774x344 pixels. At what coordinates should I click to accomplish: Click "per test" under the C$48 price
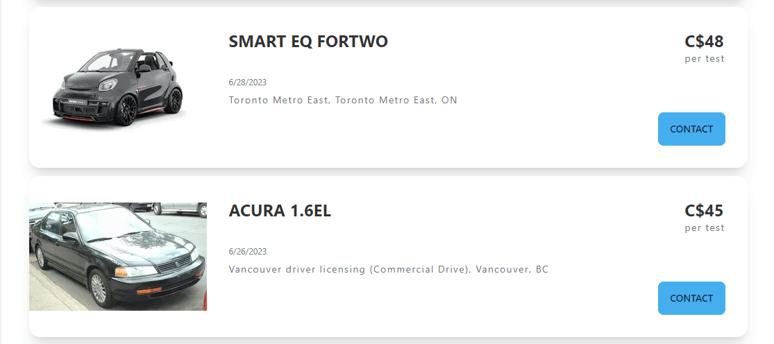coord(704,59)
